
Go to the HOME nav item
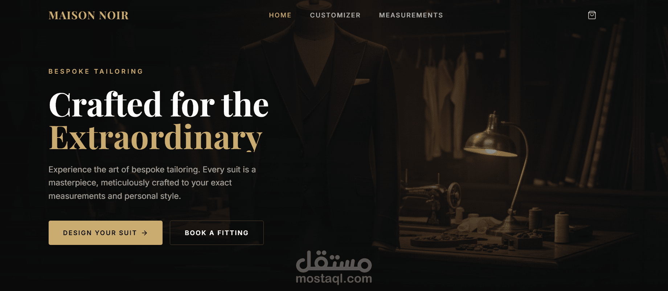(280, 15)
